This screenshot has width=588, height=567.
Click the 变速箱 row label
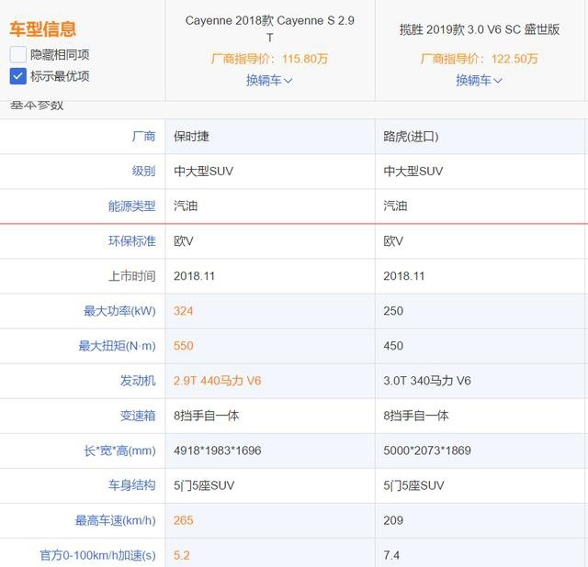tap(138, 416)
